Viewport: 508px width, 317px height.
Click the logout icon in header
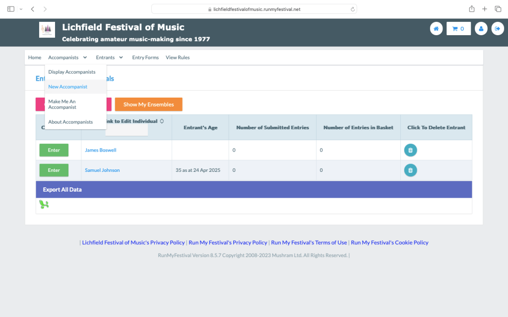(x=497, y=29)
